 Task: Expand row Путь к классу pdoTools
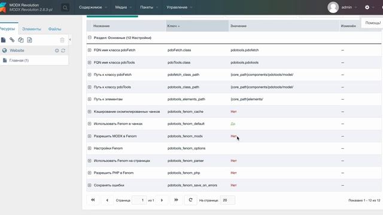89,87
